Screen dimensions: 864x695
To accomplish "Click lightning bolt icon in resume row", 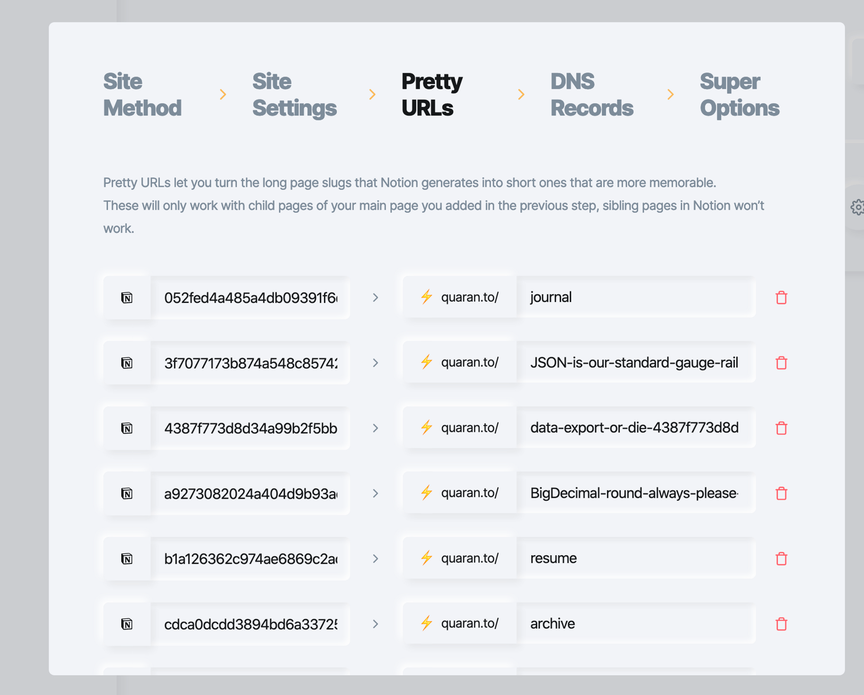I will [x=426, y=558].
